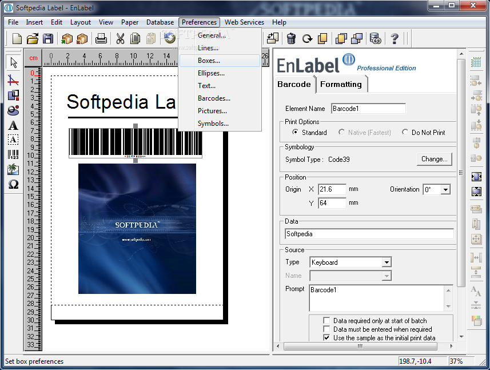Choose General... from the Preferences menu
Image resolution: width=490 pixels, height=370 pixels.
pyautogui.click(x=220, y=35)
